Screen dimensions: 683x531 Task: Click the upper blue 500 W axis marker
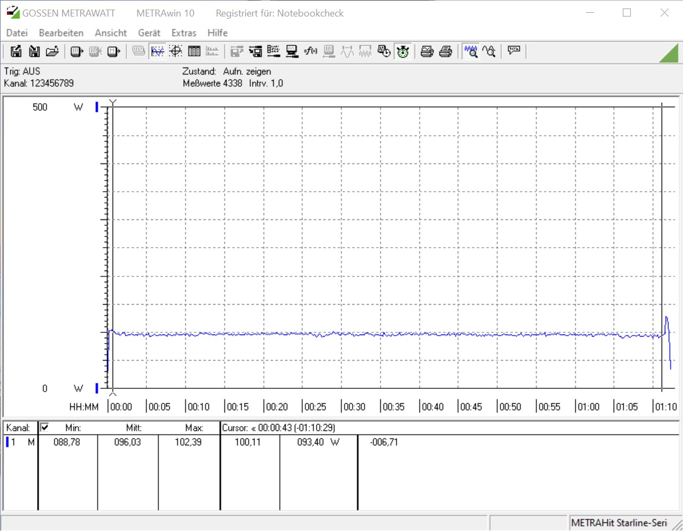[x=97, y=107]
